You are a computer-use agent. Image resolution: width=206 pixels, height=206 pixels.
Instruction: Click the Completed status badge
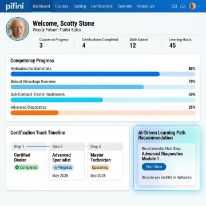pyautogui.click(x=26, y=168)
